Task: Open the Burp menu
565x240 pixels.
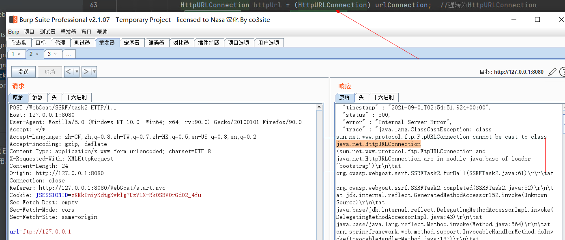Action: point(14,32)
